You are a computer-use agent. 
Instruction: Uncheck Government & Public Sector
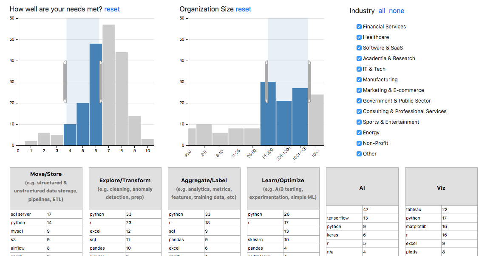coord(359,101)
